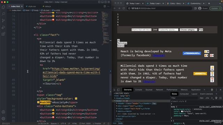This screenshot has width=223, height=125.
Task: Open DevTools settings gear
Action: [x=212, y=90]
